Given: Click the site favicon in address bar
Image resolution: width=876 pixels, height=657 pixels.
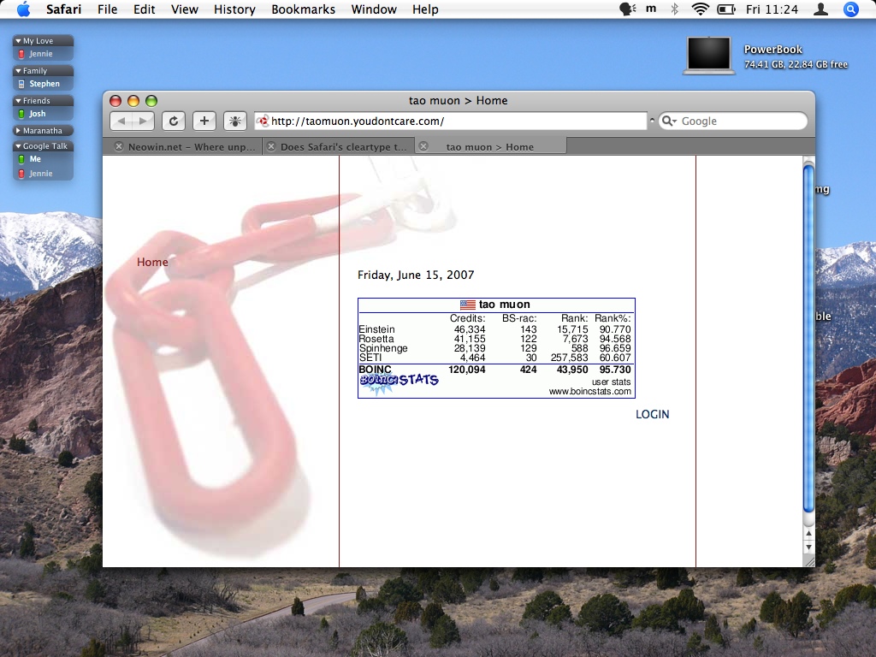Looking at the screenshot, I should (x=263, y=121).
